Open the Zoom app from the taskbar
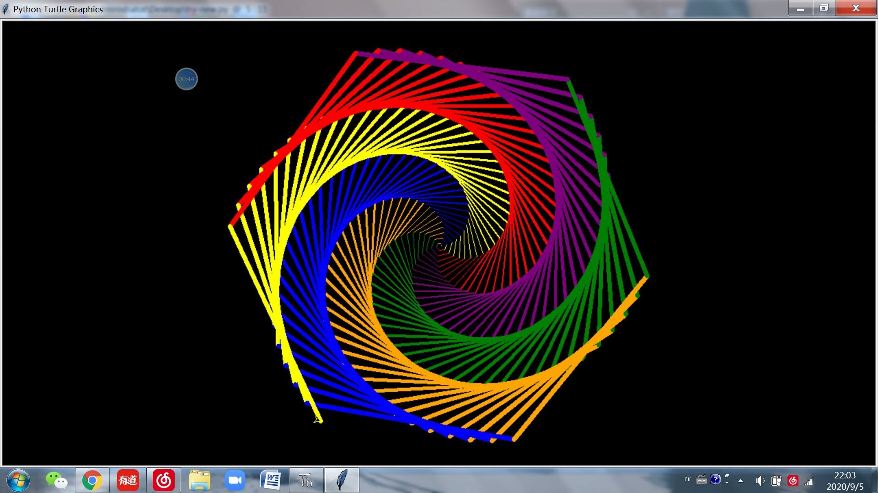878x493 pixels. pos(235,480)
